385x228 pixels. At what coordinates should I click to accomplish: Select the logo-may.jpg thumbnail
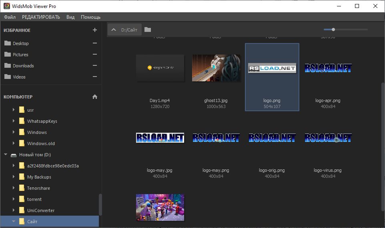pos(160,138)
